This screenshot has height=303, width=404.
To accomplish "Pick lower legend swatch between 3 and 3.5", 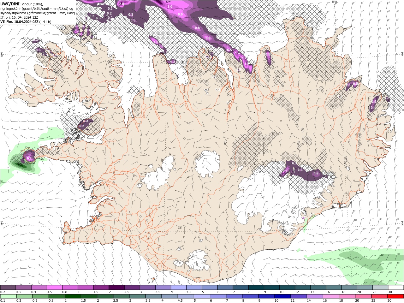I will pos(138,296).
